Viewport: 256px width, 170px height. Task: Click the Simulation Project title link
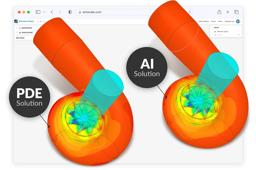pos(26,21)
